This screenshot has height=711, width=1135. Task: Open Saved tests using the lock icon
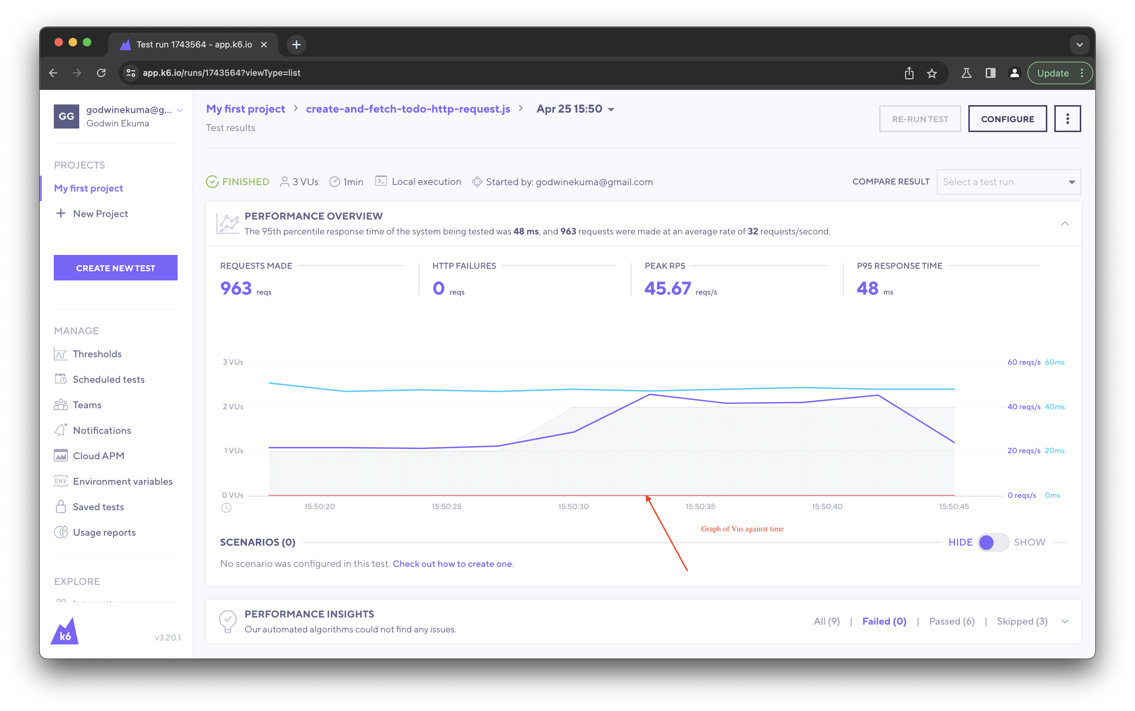[x=61, y=506]
